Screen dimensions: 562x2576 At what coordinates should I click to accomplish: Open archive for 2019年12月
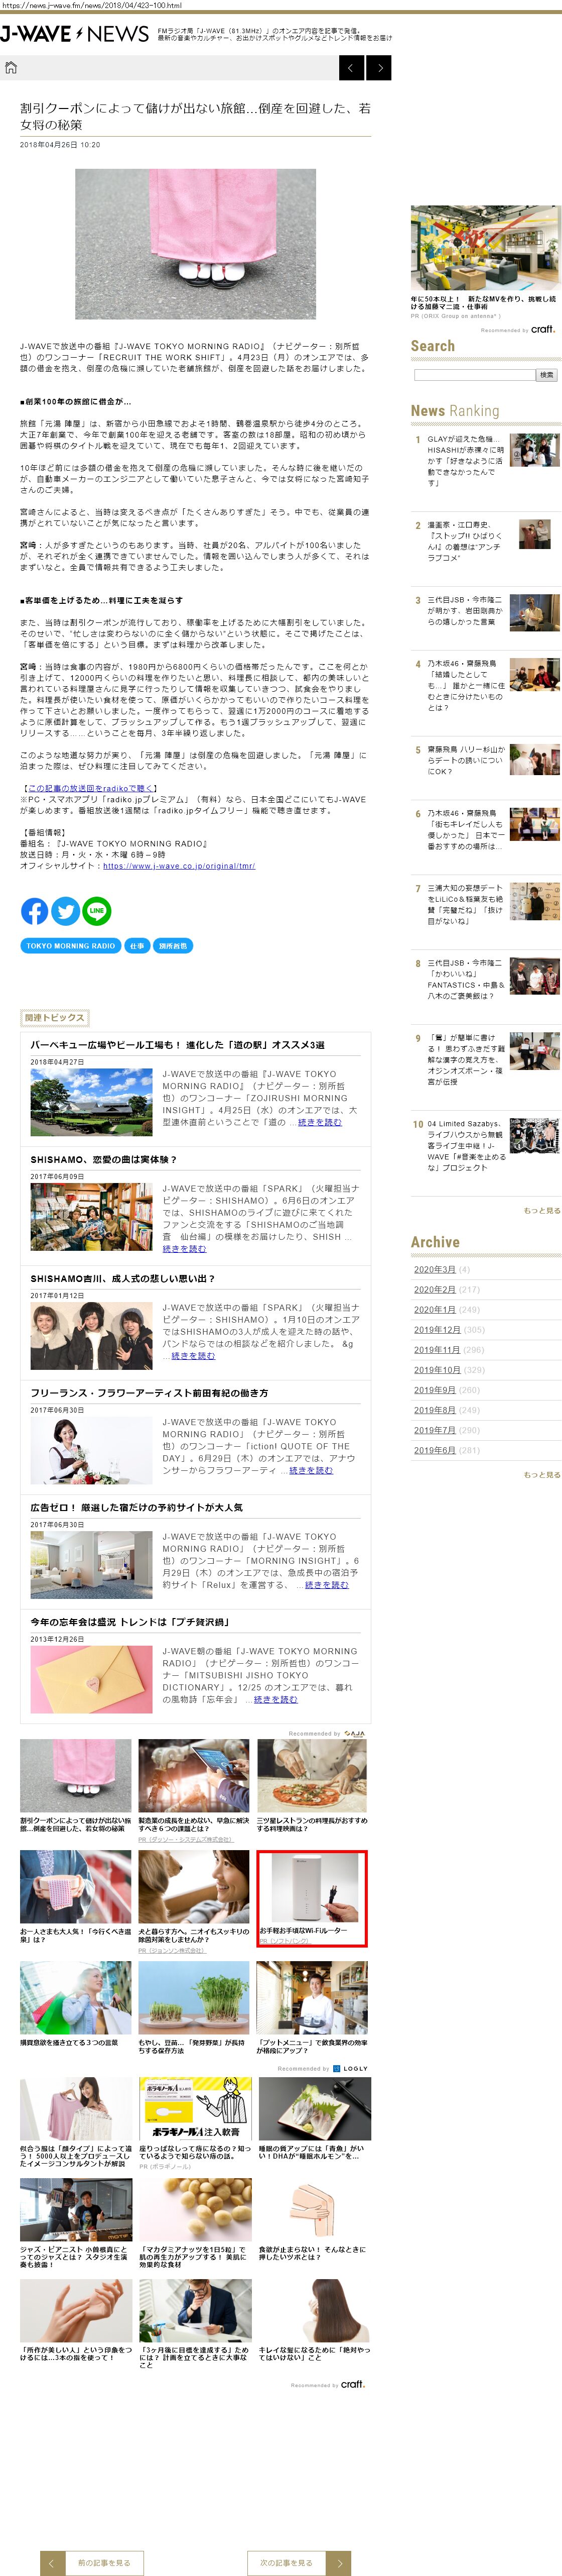(437, 1329)
